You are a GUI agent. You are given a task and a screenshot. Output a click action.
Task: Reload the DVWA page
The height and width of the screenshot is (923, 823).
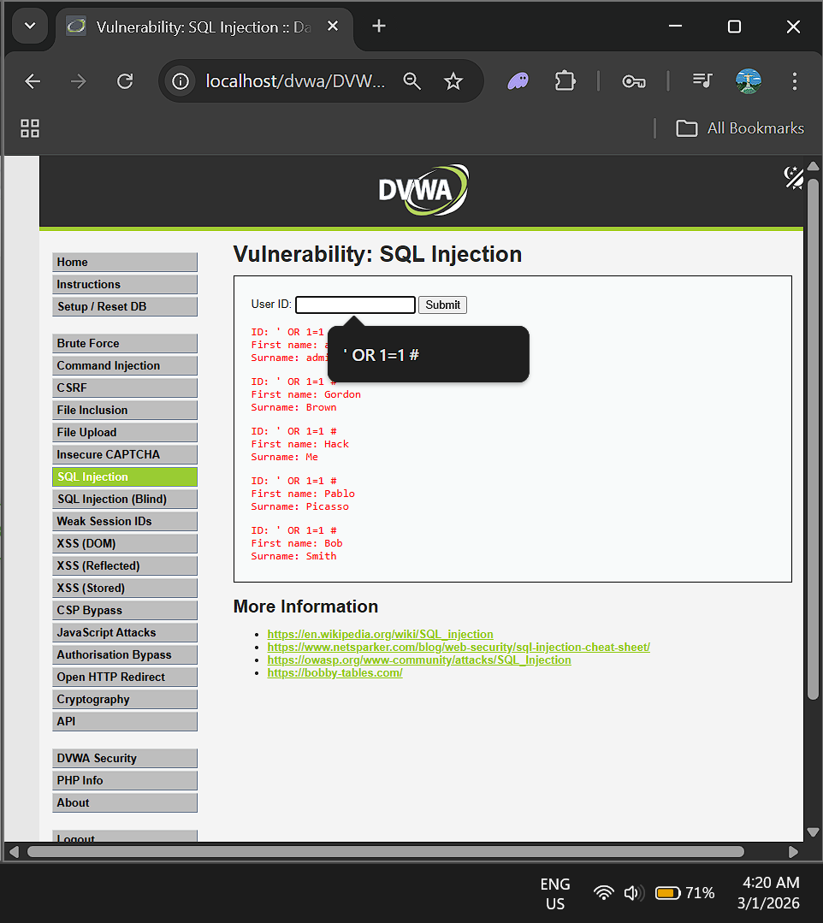click(x=125, y=81)
